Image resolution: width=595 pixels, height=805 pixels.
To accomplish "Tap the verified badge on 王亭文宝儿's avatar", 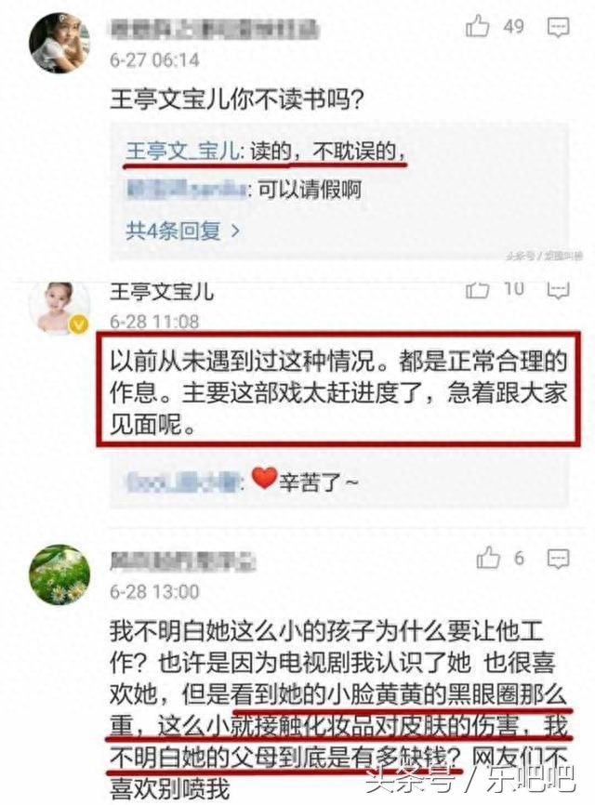I will tap(78, 324).
